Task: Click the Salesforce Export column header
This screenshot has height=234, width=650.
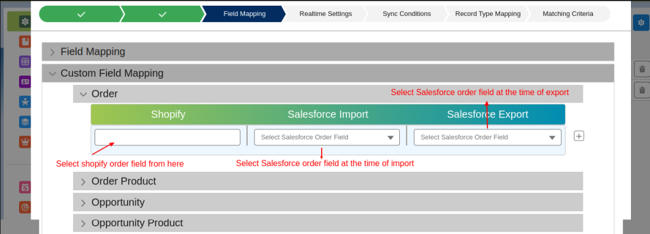Action: 487,114
